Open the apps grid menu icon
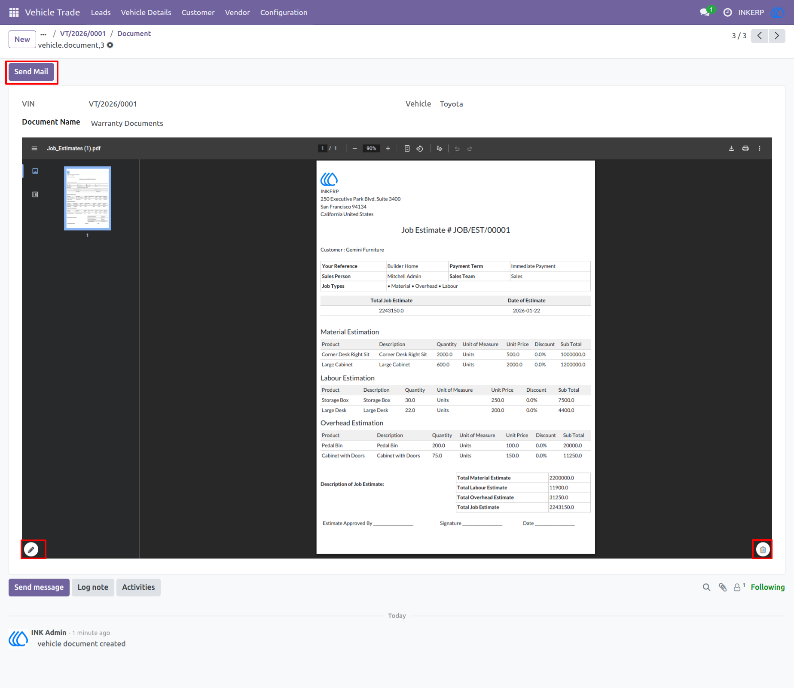 (x=14, y=12)
